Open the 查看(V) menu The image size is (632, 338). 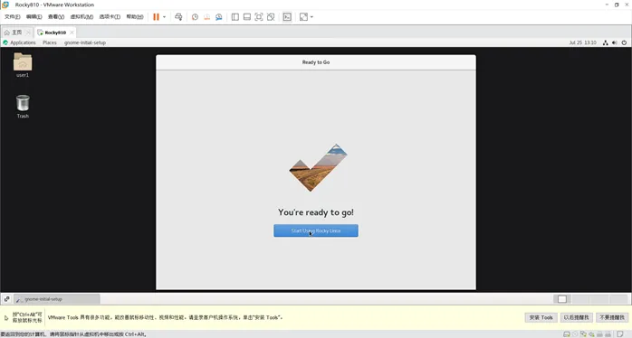pyautogui.click(x=56, y=17)
